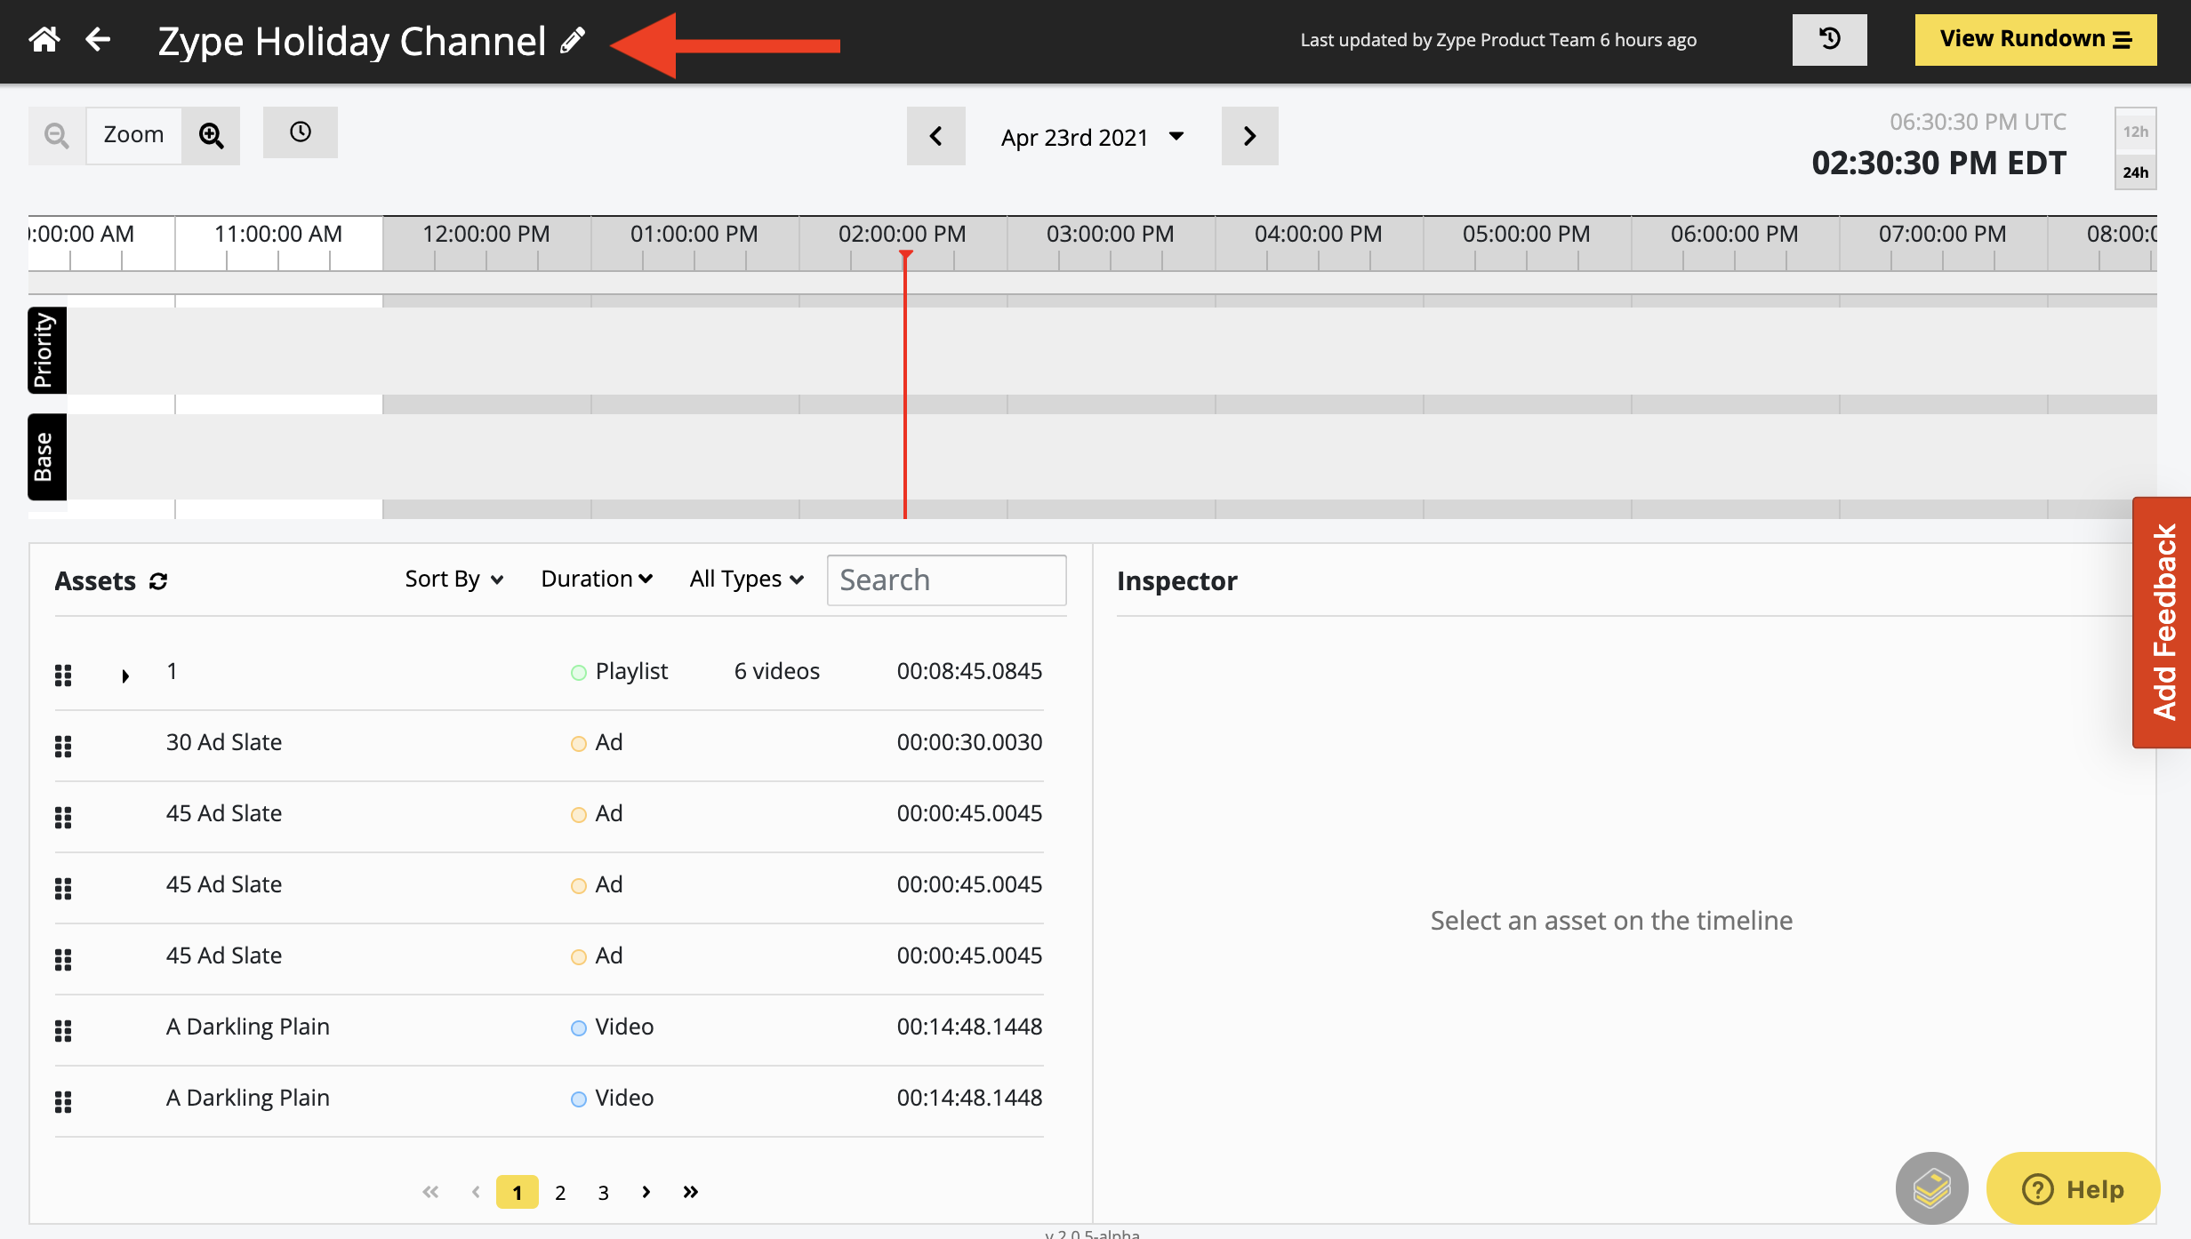
Task: Go to next day arrow
Action: [1249, 136]
